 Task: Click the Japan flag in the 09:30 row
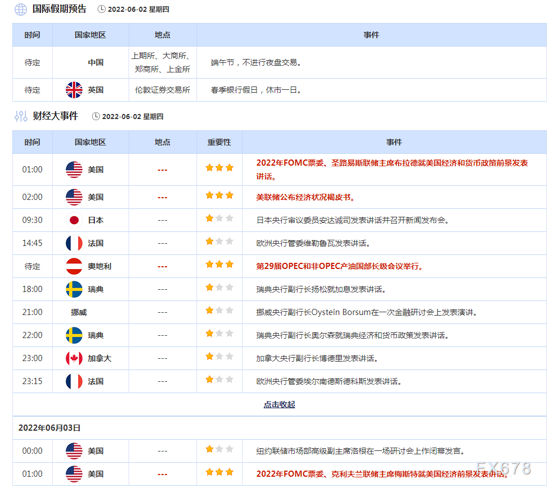pos(74,220)
